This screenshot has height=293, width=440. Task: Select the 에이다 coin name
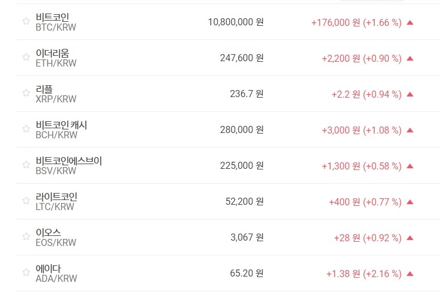(x=48, y=268)
